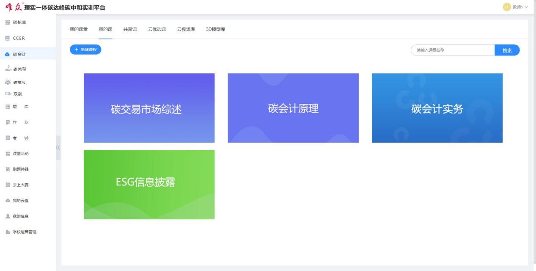536x271 pixels.
Task: Open the 云上大赛 sidebar icon
Action: pos(8,185)
